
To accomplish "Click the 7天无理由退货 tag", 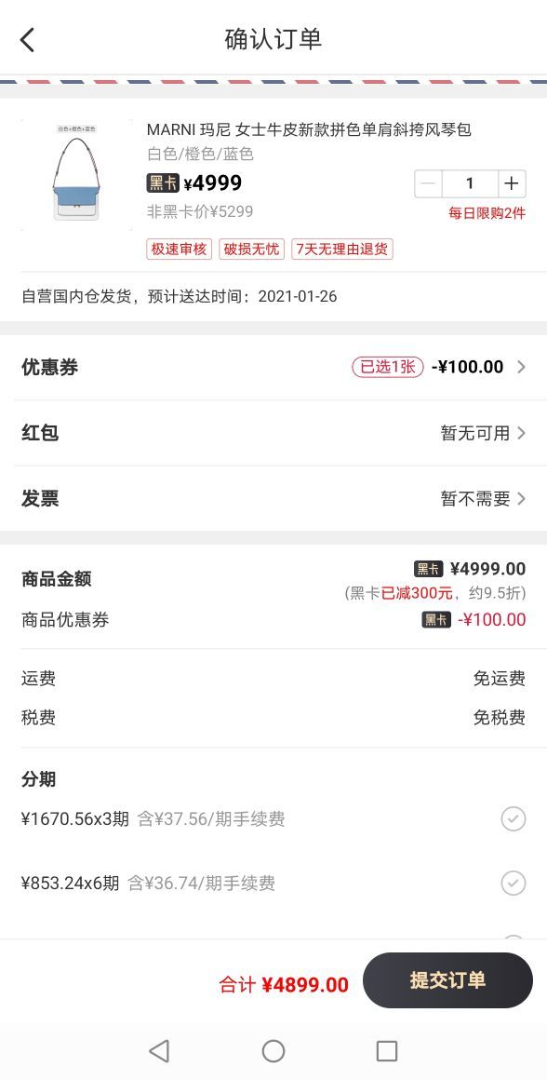I will click(342, 250).
